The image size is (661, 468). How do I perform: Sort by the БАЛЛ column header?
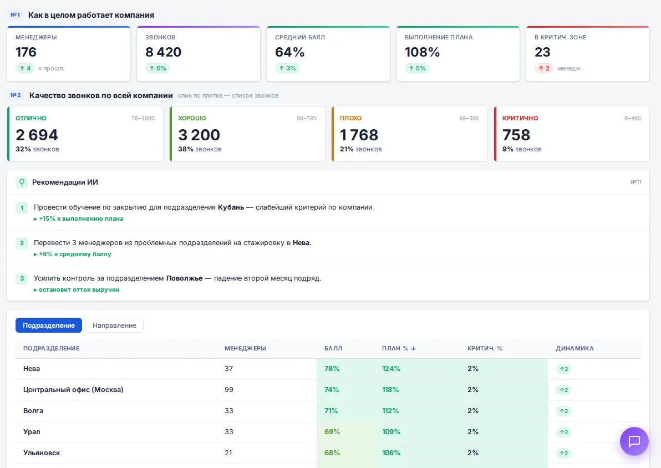(333, 348)
